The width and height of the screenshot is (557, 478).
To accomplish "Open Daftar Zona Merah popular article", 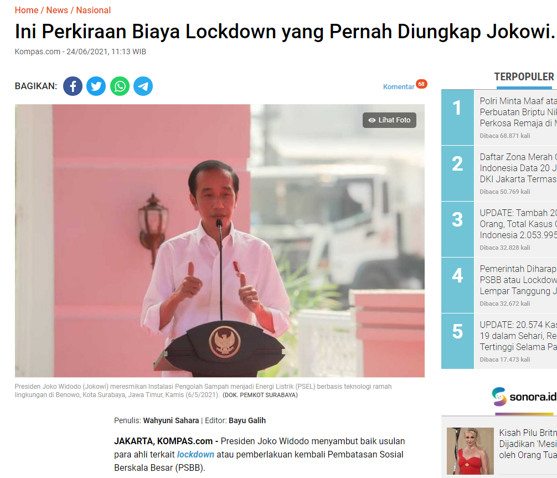I will (518, 168).
